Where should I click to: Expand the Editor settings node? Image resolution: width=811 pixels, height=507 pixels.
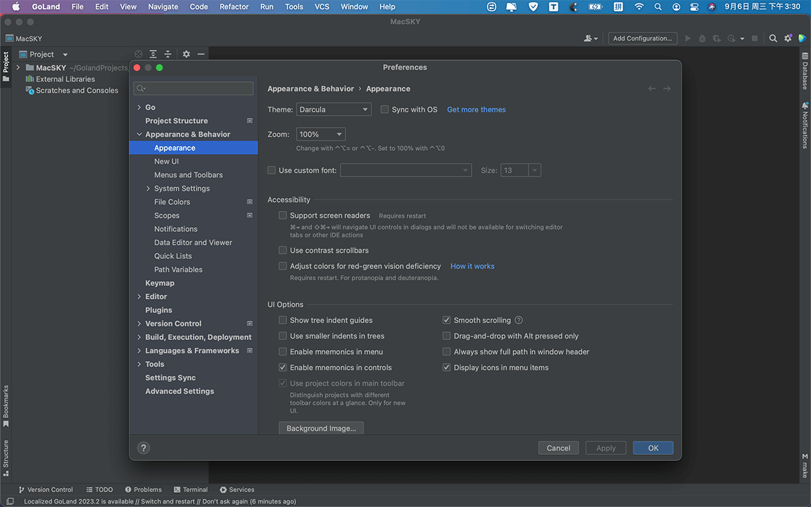coord(139,297)
